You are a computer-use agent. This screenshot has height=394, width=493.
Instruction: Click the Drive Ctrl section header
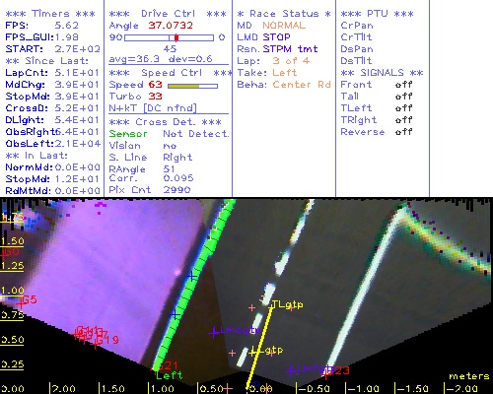click(x=168, y=14)
